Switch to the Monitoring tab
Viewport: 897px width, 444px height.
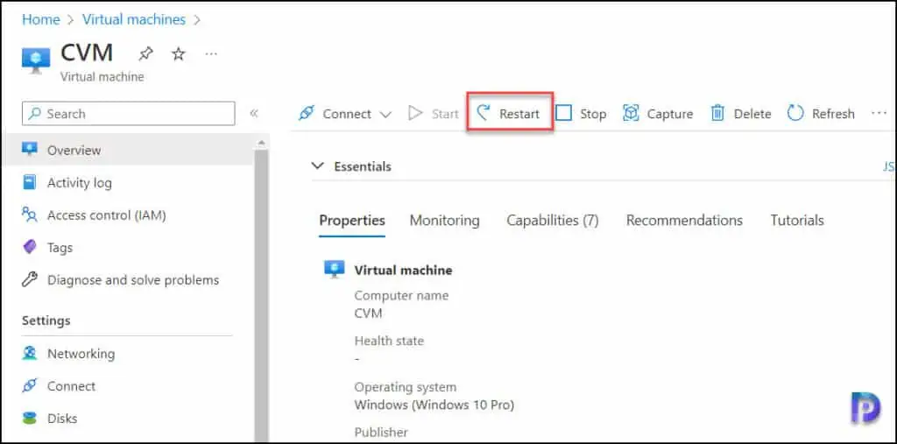(x=444, y=221)
